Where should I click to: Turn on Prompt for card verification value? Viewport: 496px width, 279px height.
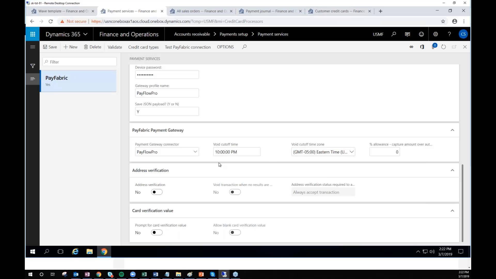pyautogui.click(x=157, y=232)
